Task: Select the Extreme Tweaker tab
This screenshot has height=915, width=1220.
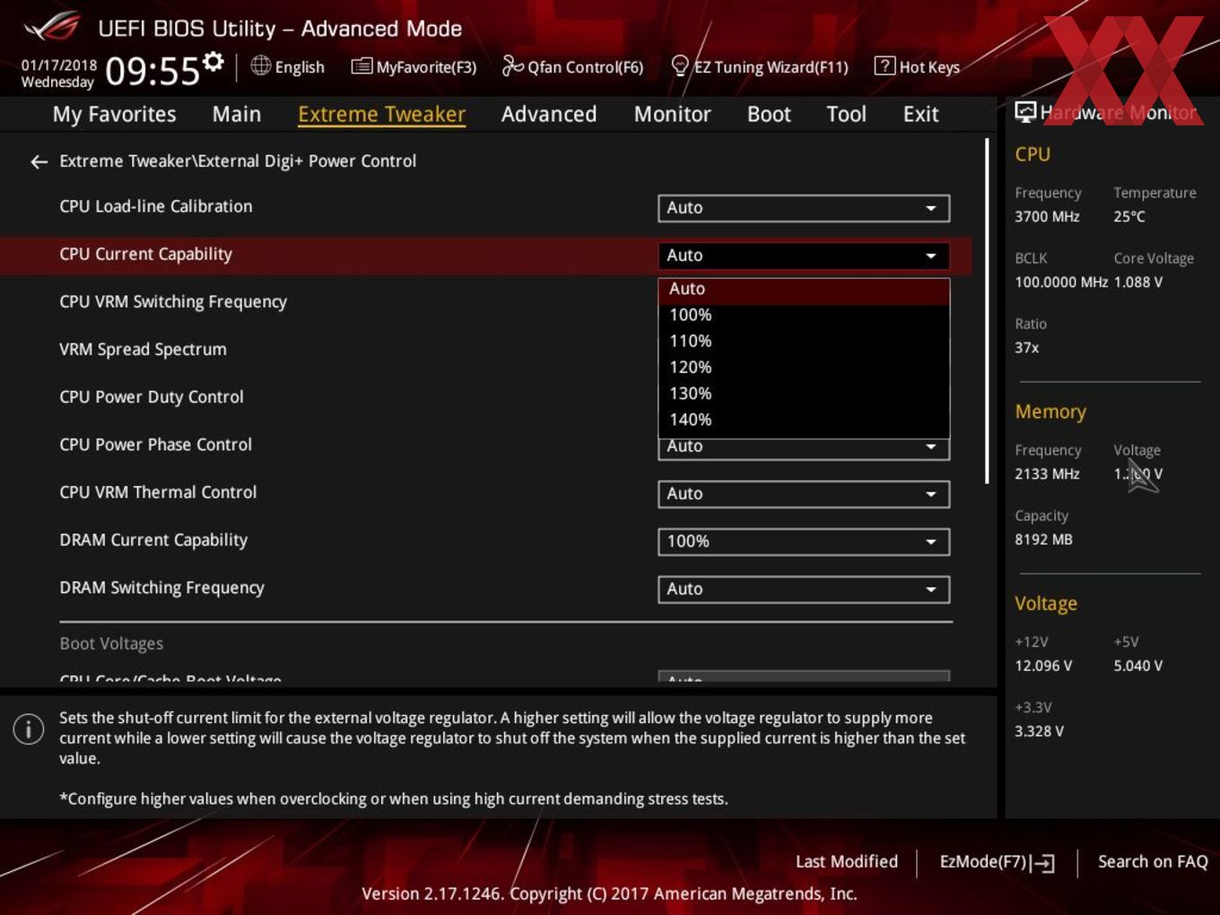Action: 381,114
